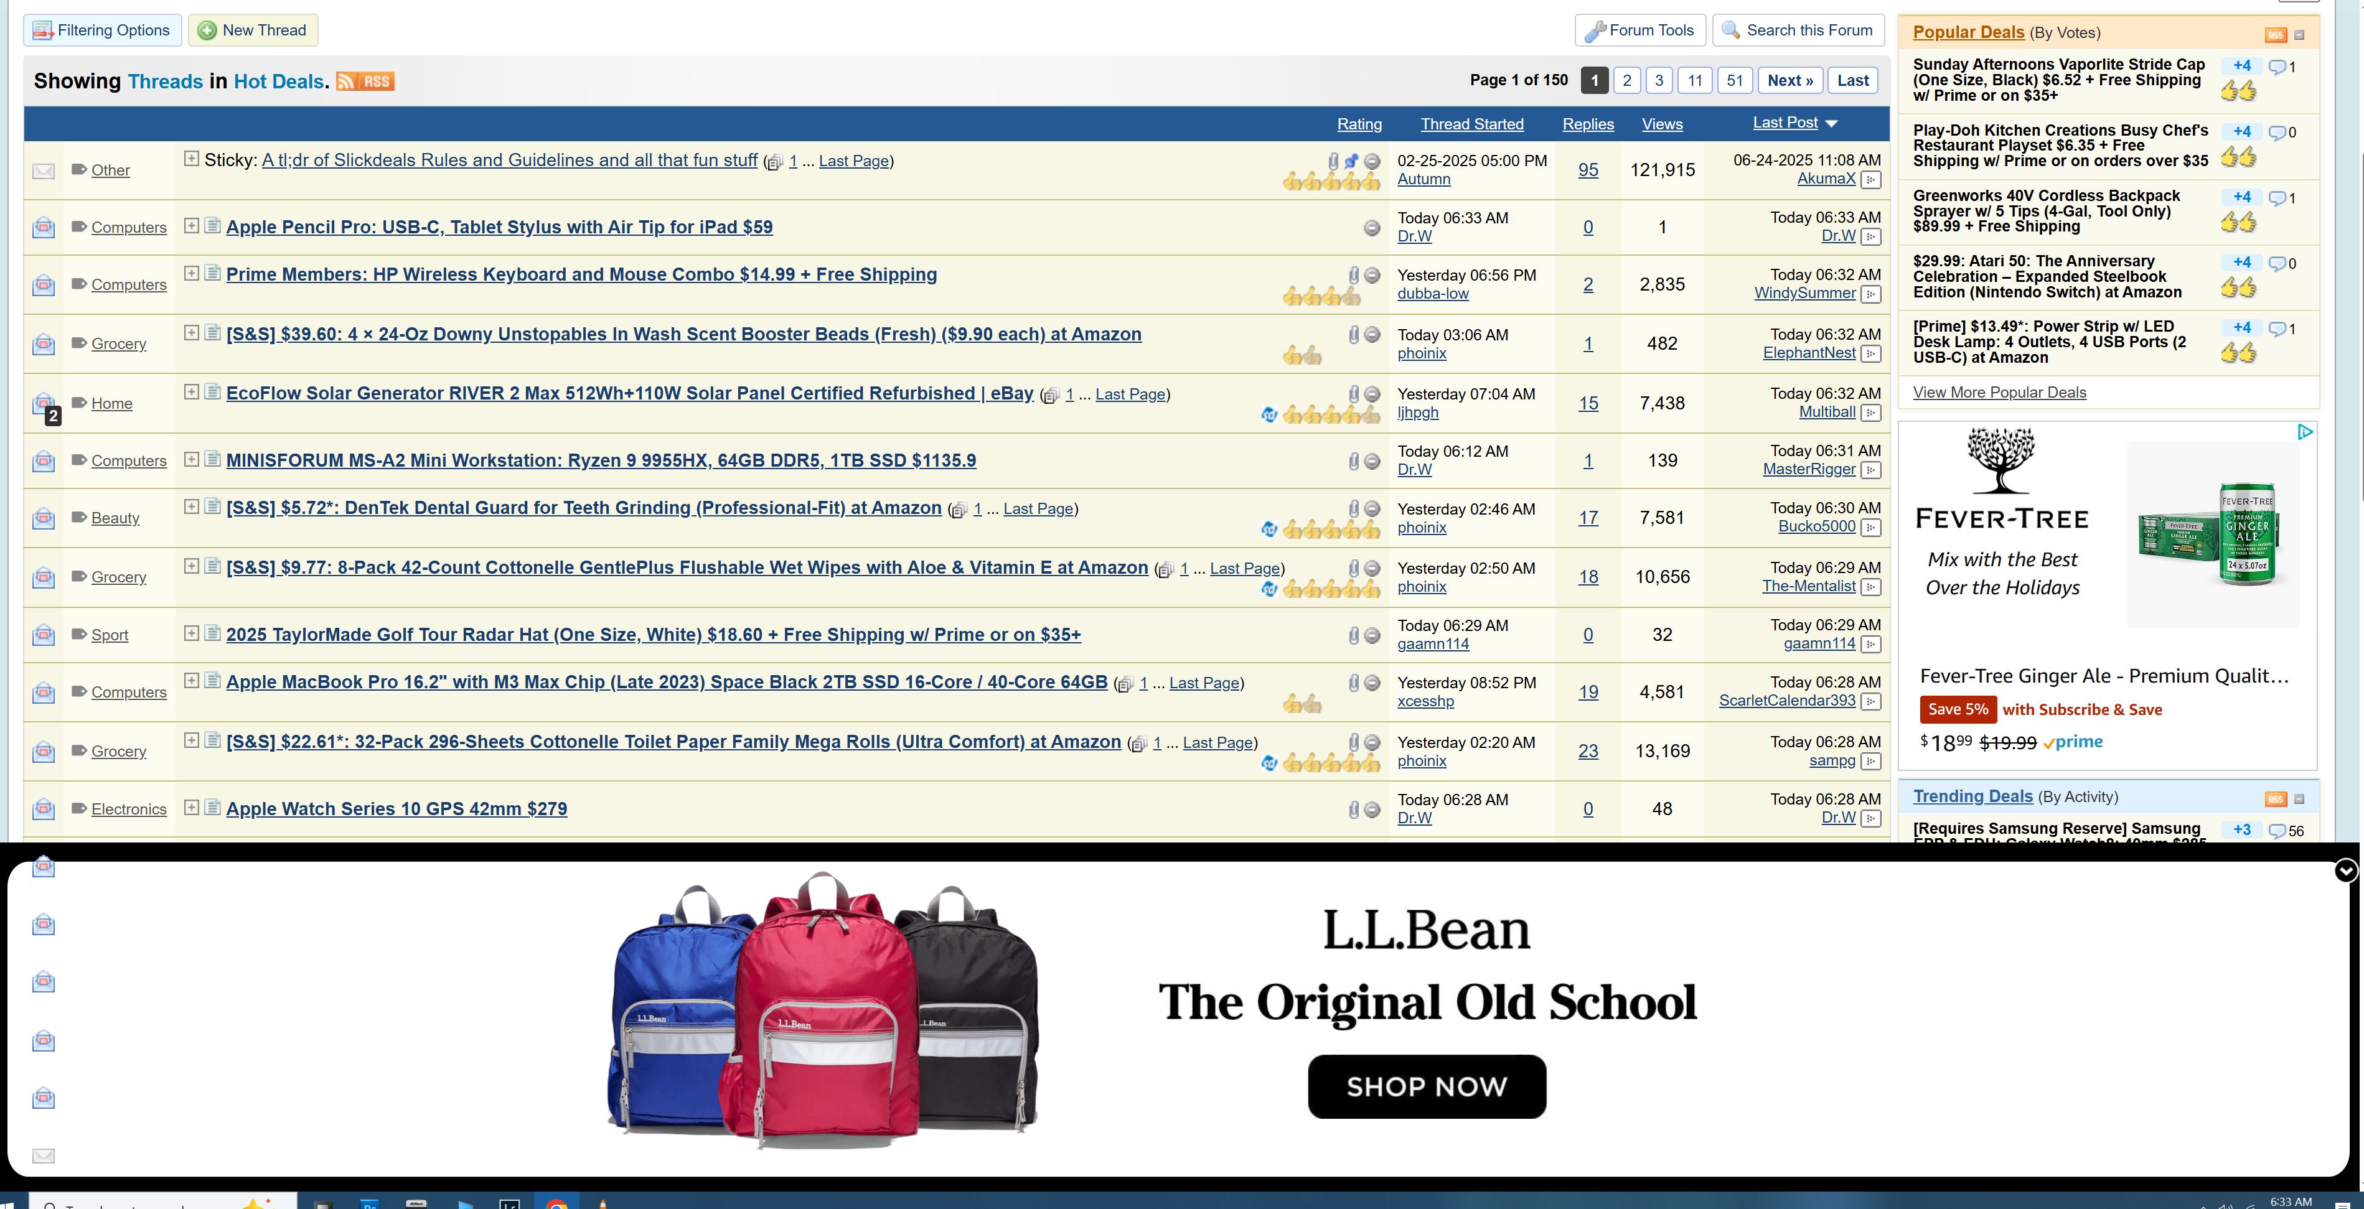Click the envelope icon for HP Wireless Keyboard thread

(43, 284)
